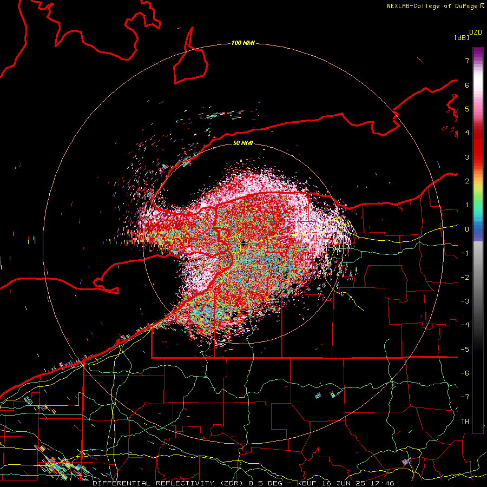
Task: Click the -2 value on the color scale
Action: pyautogui.click(x=465, y=278)
